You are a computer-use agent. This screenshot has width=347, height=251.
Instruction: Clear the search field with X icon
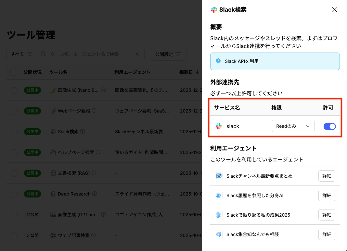[137, 54]
